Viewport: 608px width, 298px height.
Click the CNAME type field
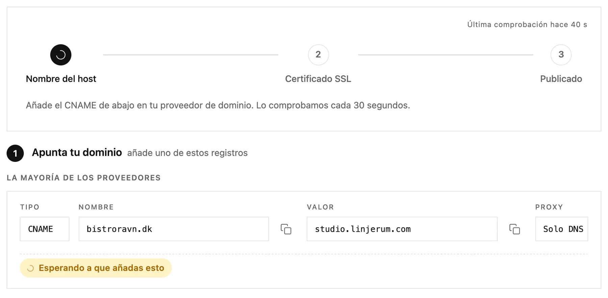coord(45,229)
